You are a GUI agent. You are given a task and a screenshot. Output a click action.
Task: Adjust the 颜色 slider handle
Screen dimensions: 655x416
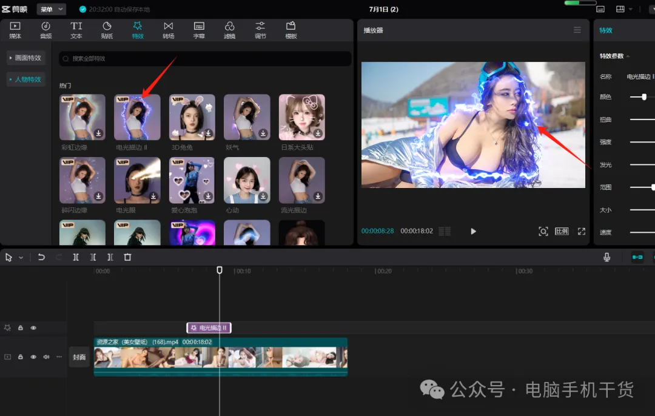[644, 97]
